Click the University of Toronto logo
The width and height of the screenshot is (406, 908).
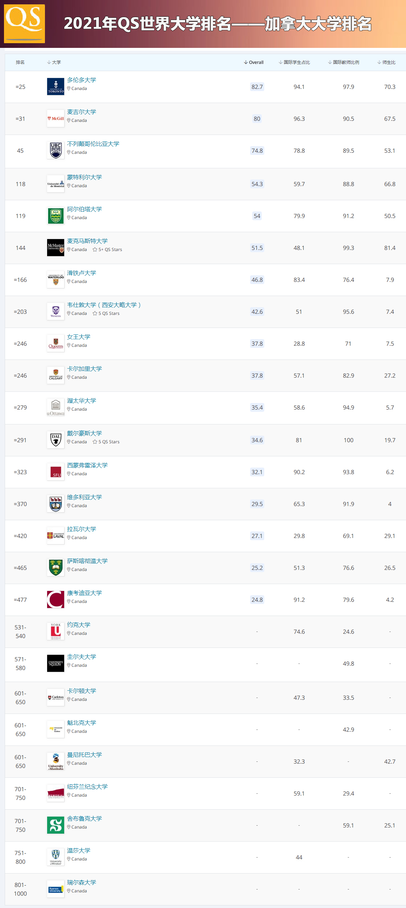point(55,87)
